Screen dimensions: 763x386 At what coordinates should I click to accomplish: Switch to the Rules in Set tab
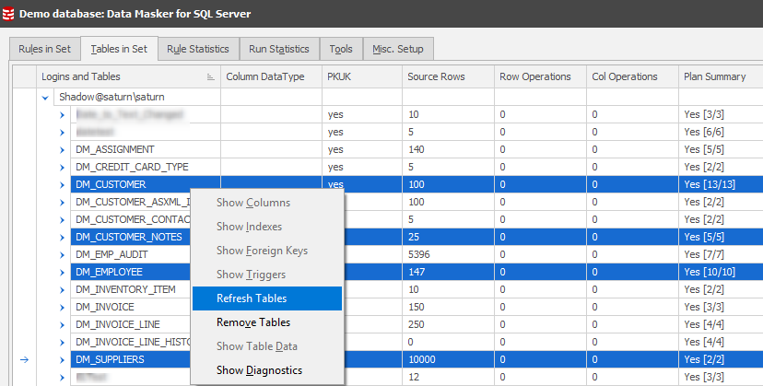[43, 49]
